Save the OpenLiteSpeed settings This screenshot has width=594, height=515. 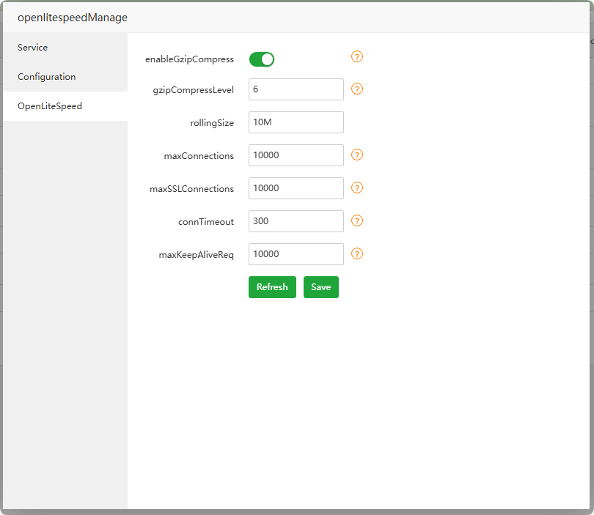point(321,287)
